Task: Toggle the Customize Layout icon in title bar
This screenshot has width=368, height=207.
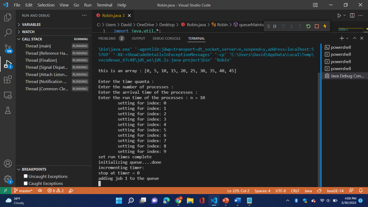Action: coord(315,5)
